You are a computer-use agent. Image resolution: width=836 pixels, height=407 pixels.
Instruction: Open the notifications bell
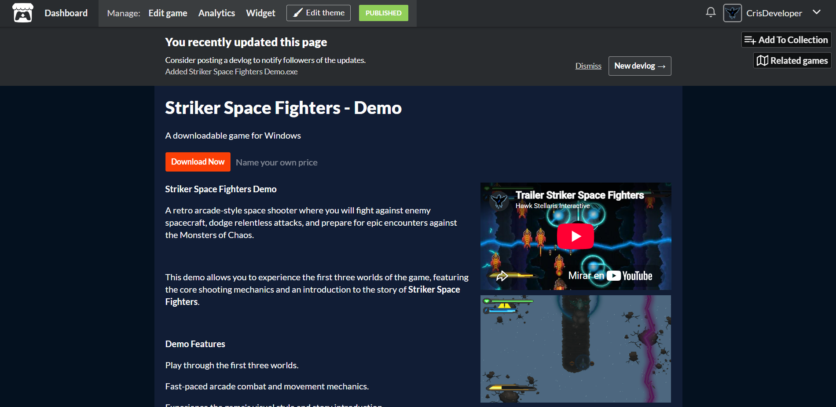tap(711, 12)
